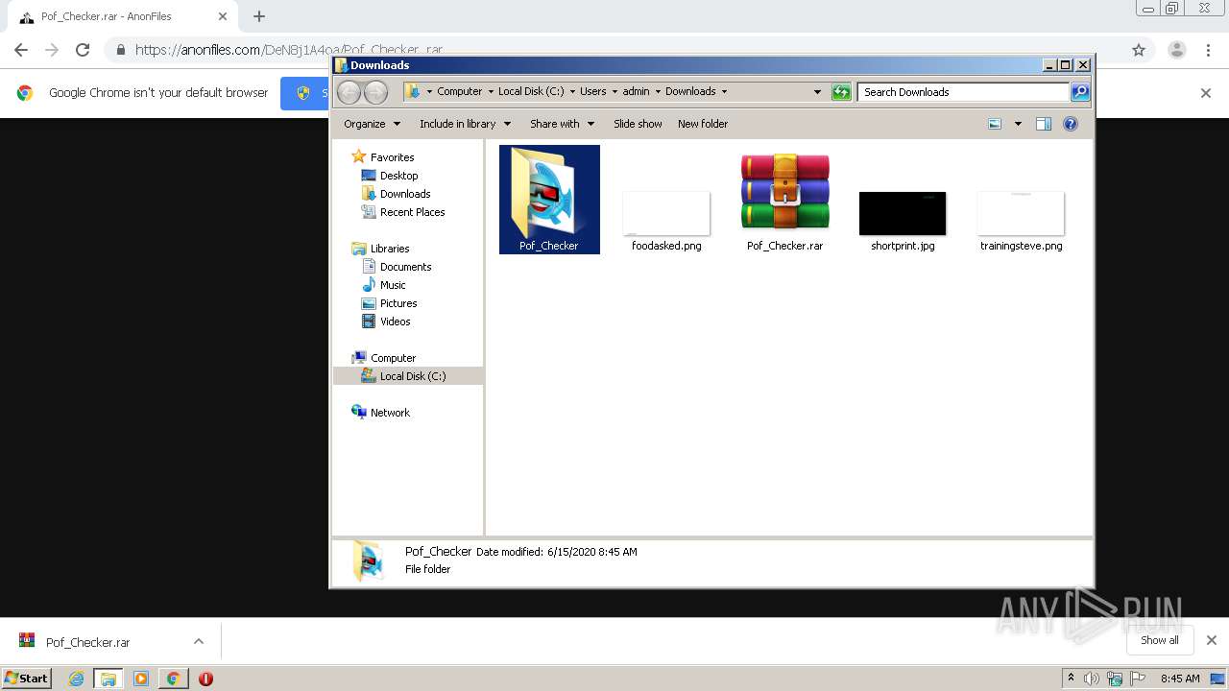The height and width of the screenshot is (691, 1229).
Task: Click the Chrome address bar URL
Action: pos(288,50)
